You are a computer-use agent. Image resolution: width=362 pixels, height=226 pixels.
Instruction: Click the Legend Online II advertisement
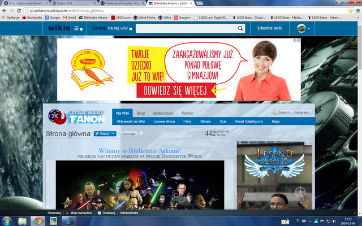tap(274, 176)
